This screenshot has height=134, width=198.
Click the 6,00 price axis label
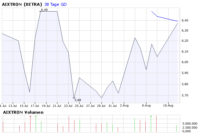point(185,62)
